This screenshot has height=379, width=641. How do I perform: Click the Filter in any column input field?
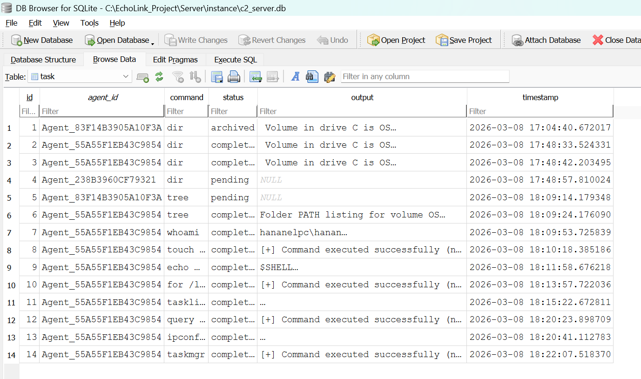pos(425,76)
